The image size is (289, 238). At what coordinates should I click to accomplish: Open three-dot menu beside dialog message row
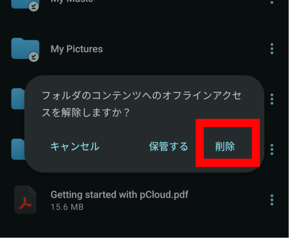(272, 99)
